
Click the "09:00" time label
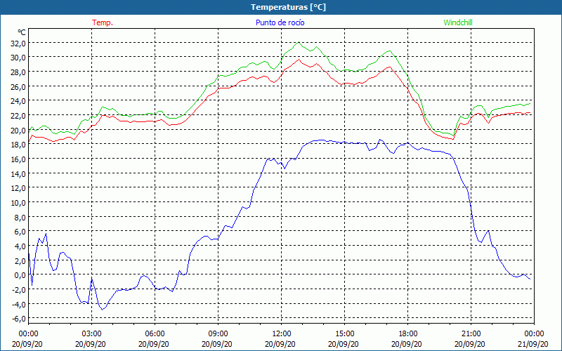[218, 334]
